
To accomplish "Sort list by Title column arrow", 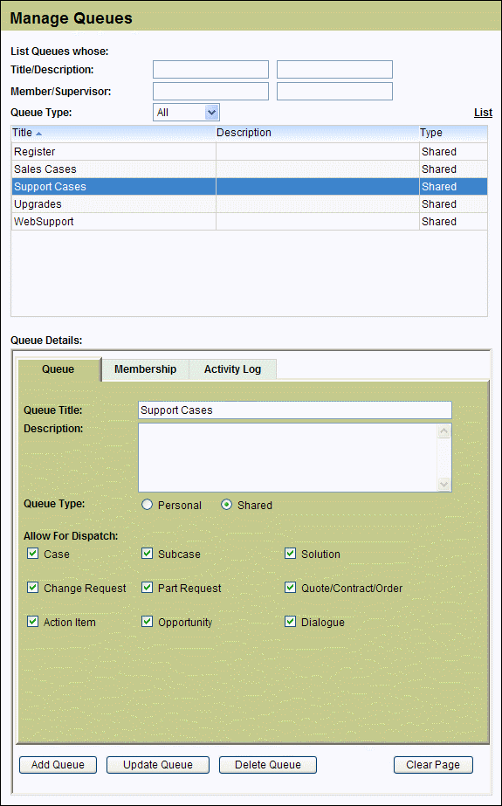I will click(39, 133).
